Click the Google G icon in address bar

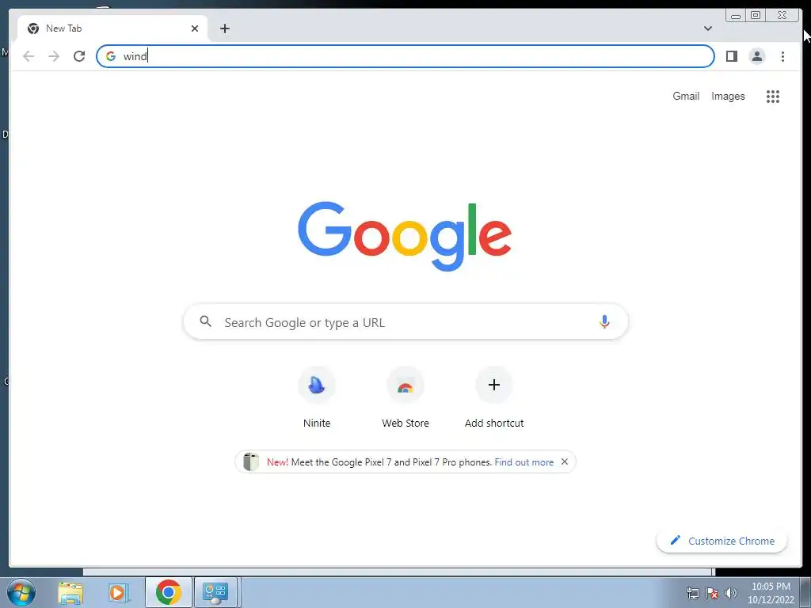pos(111,56)
